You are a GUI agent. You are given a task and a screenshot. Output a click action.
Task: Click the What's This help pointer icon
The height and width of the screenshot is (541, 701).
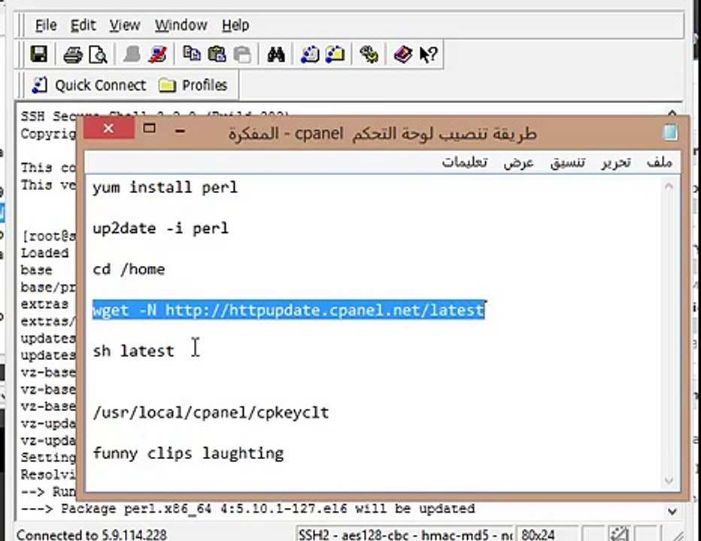(x=428, y=55)
